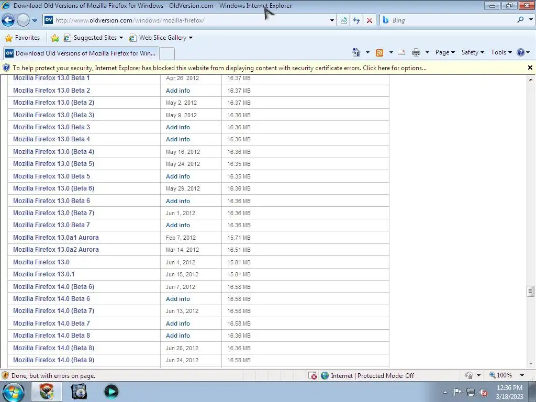Expand the zoom level dropdown arrow
Viewport: 536px width, 402px height.
522,375
